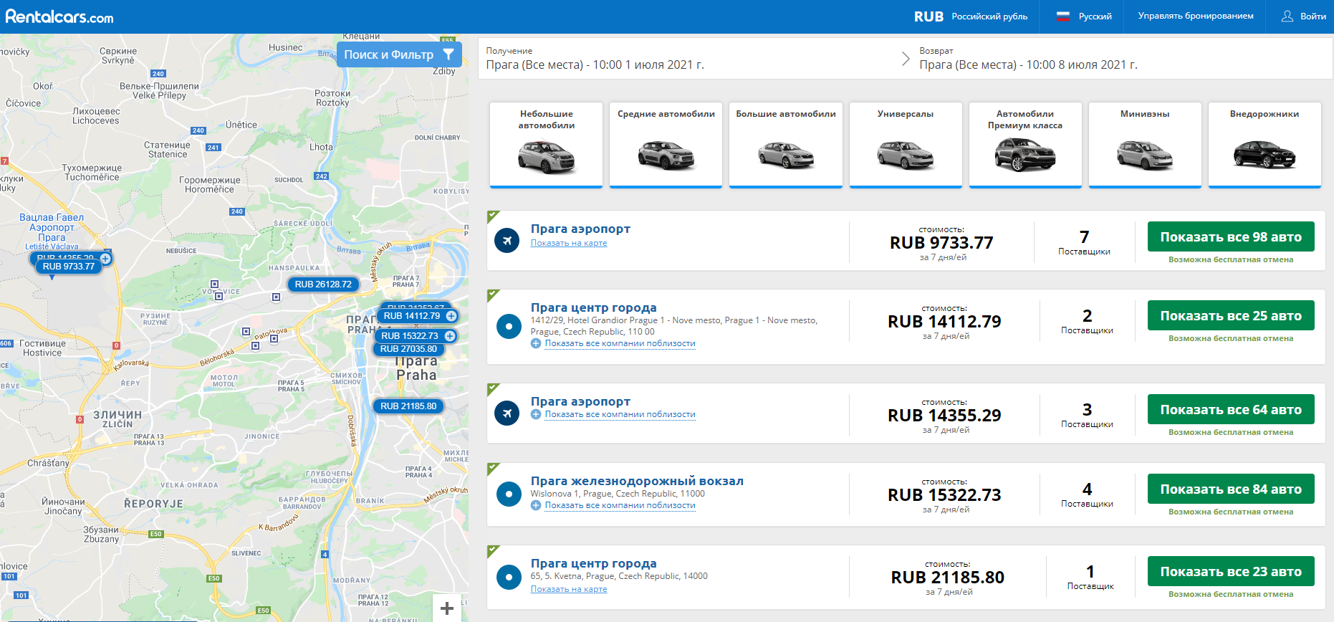Screen dimensions: 1334x622
Task: Select Универсалы category
Action: (906, 145)
